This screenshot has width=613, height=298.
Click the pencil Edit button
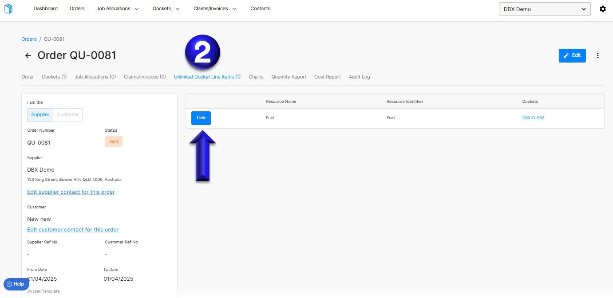tap(572, 55)
